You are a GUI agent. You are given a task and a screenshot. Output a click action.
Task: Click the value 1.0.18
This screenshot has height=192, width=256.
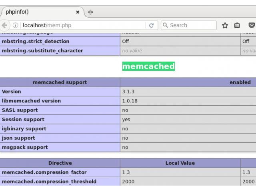pyautogui.click(x=130, y=101)
